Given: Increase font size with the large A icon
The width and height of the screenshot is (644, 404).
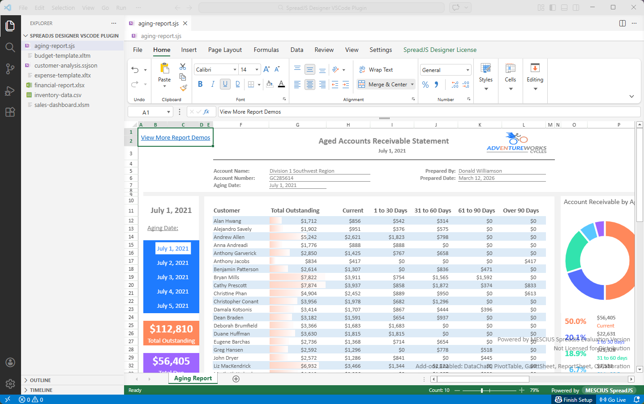Looking at the screenshot, I should (x=266, y=69).
